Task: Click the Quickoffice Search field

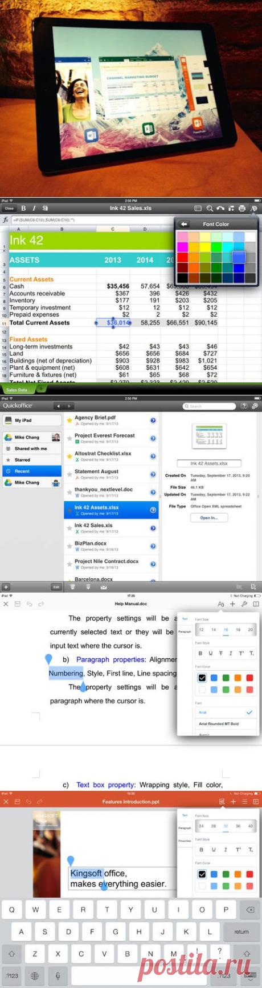Action: 209,406
